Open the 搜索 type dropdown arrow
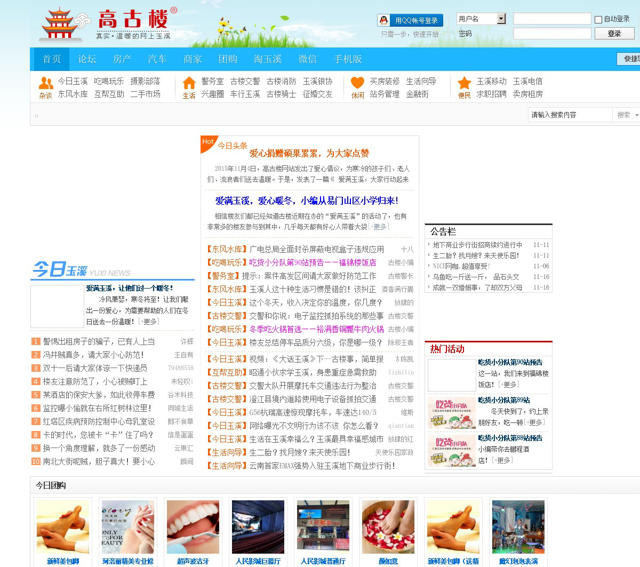Image resolution: width=640 pixels, height=567 pixels. [x=637, y=115]
